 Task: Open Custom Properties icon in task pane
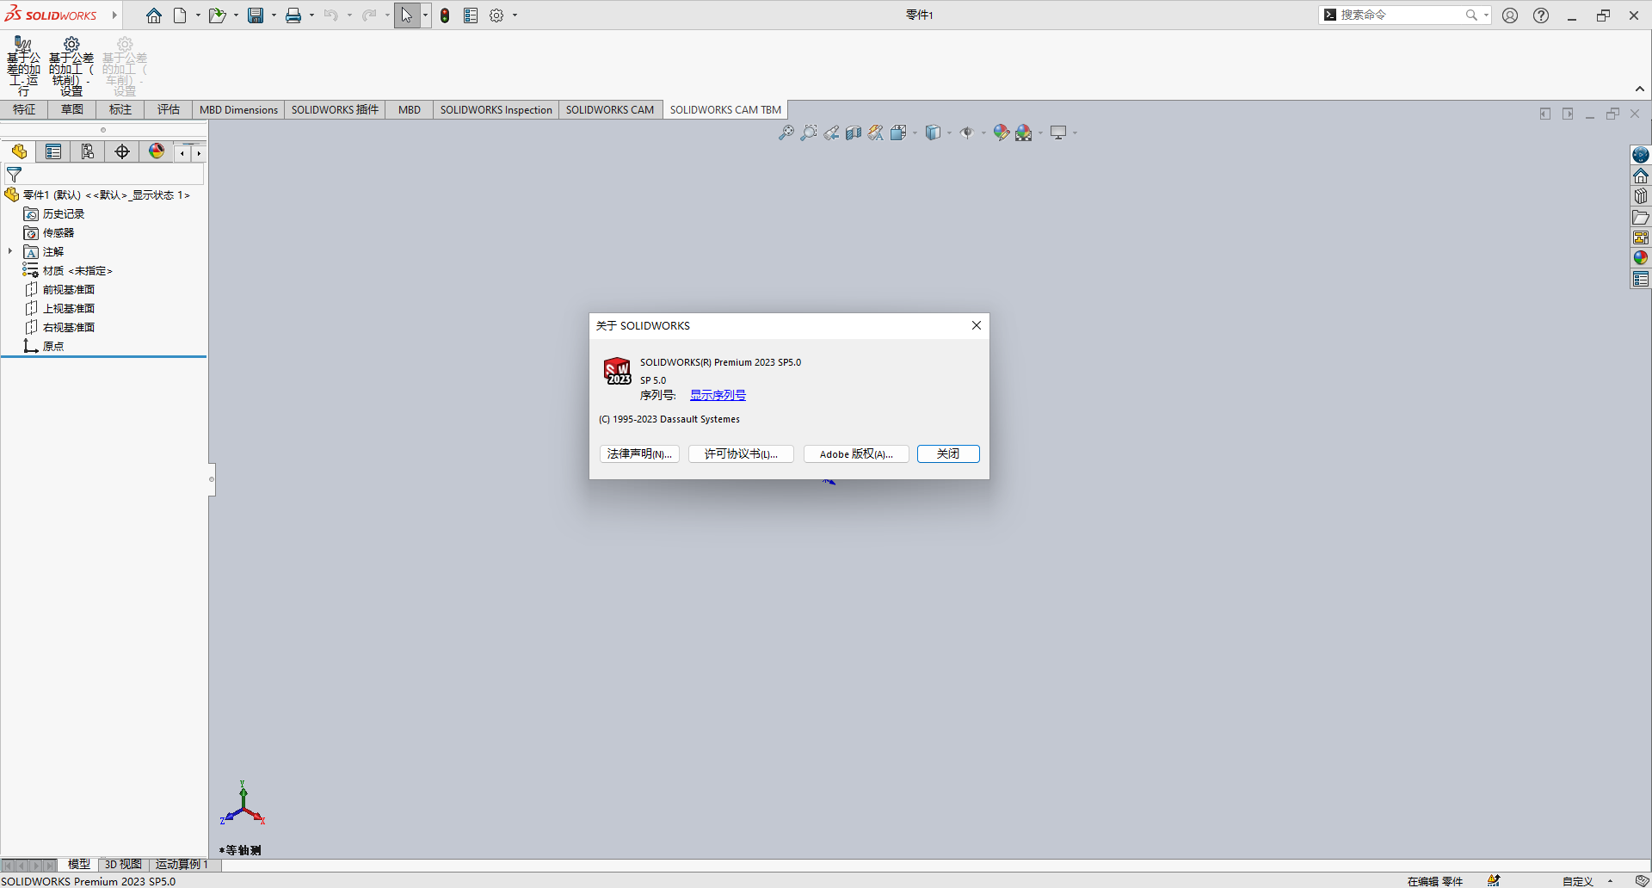(x=1641, y=279)
